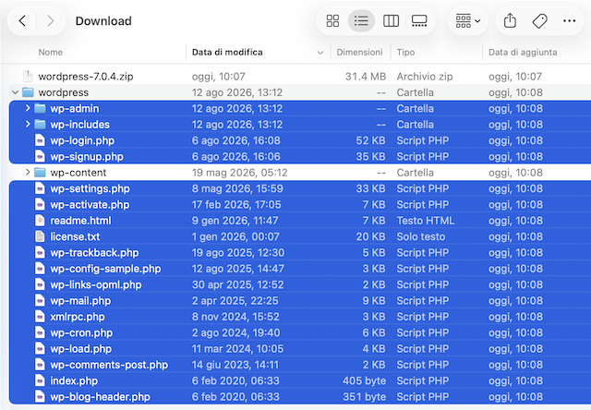This screenshot has width=591, height=410.
Task: Collapse the wordpress folder
Action: (x=15, y=92)
